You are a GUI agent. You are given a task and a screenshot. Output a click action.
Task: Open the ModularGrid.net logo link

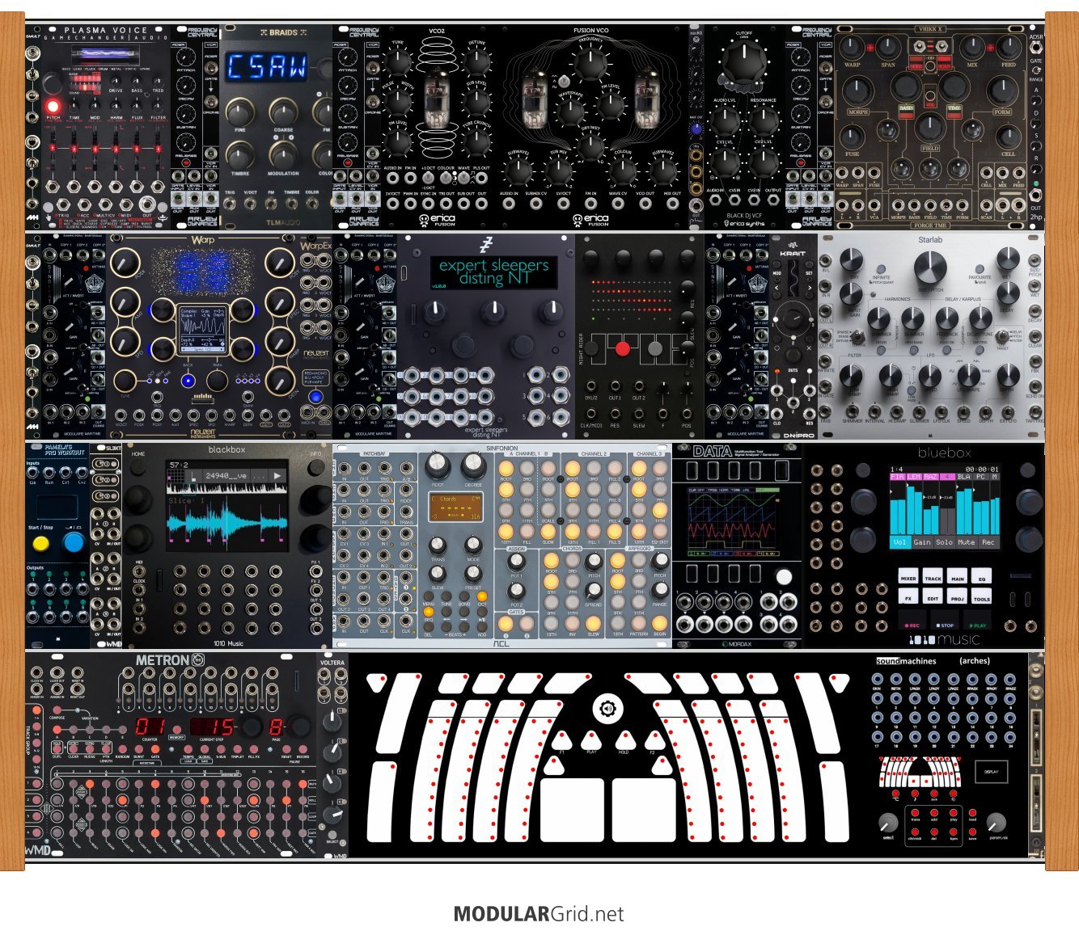click(539, 914)
